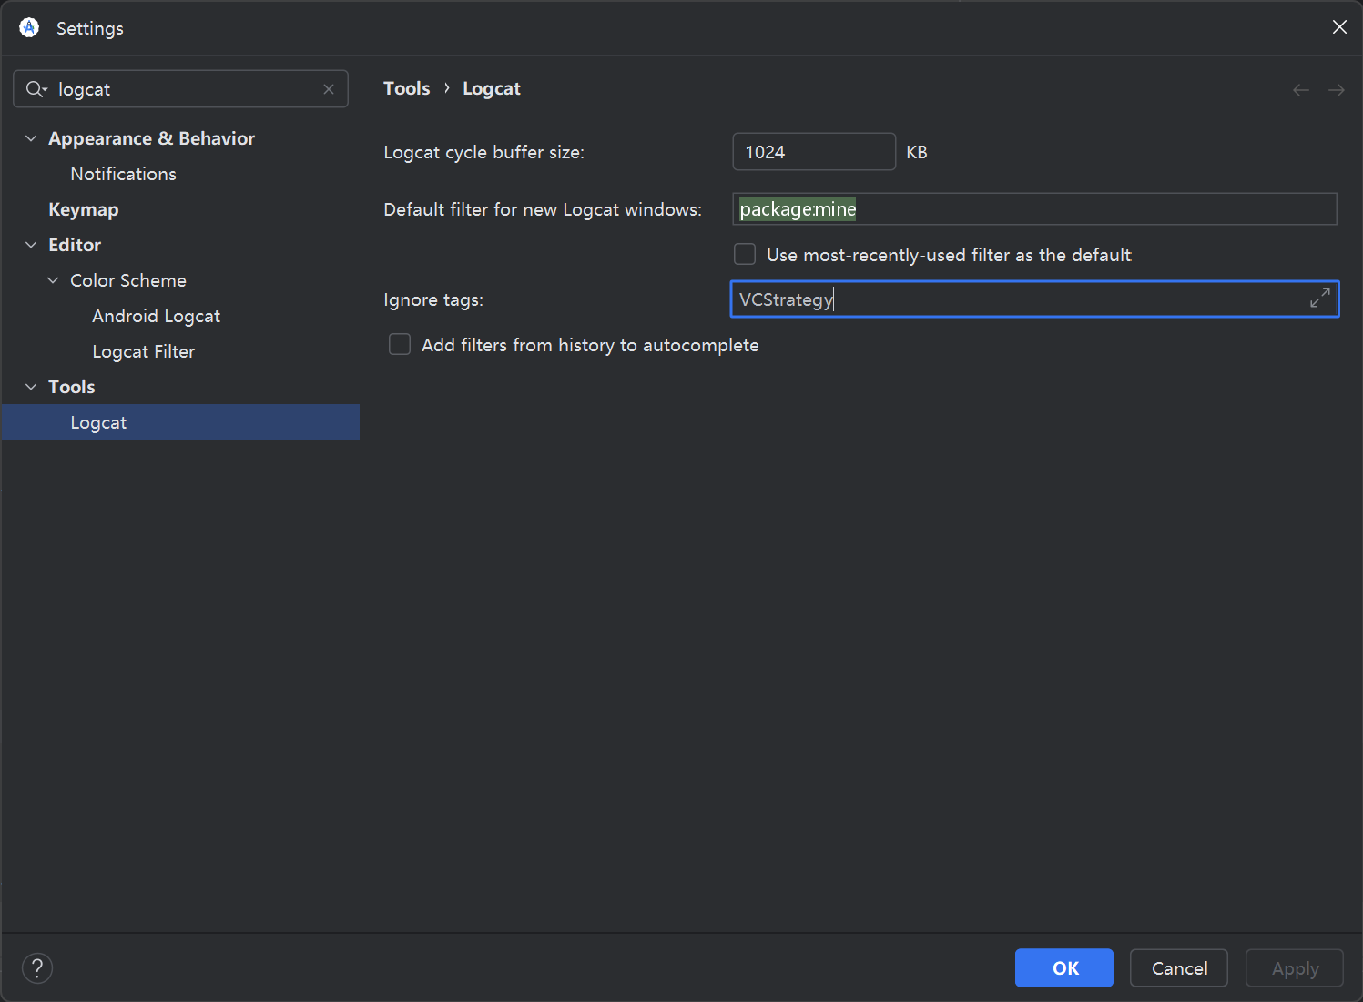Open Notifications settings page
The width and height of the screenshot is (1363, 1002).
(x=123, y=174)
